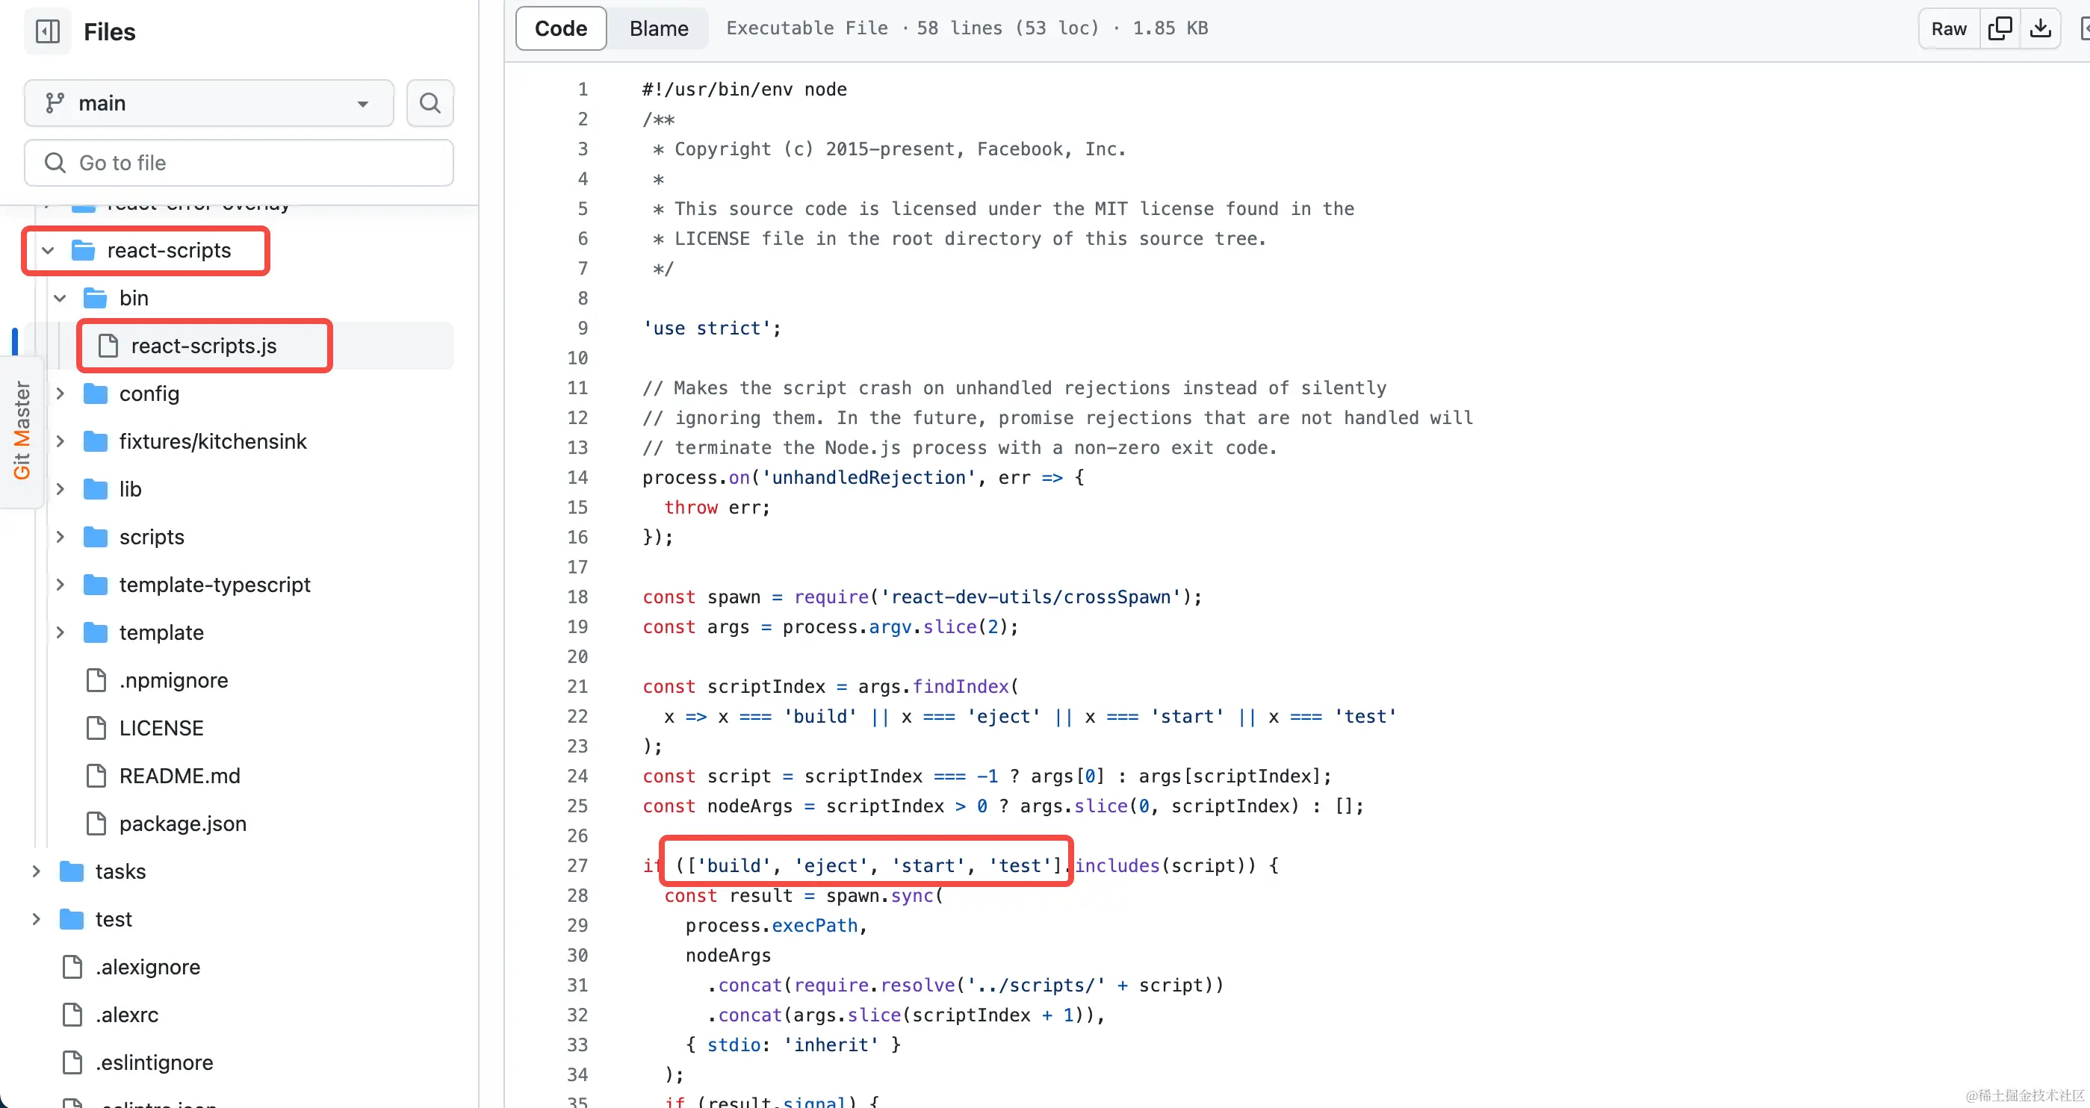Viewport: 2090px width, 1108px height.
Task: Click the LICENSE file icon
Action: [96, 727]
